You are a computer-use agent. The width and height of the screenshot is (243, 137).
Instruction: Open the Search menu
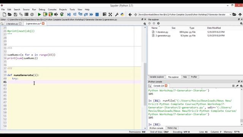17,10
